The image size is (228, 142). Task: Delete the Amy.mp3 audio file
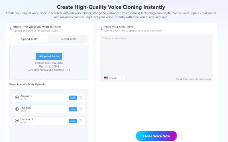81,98
